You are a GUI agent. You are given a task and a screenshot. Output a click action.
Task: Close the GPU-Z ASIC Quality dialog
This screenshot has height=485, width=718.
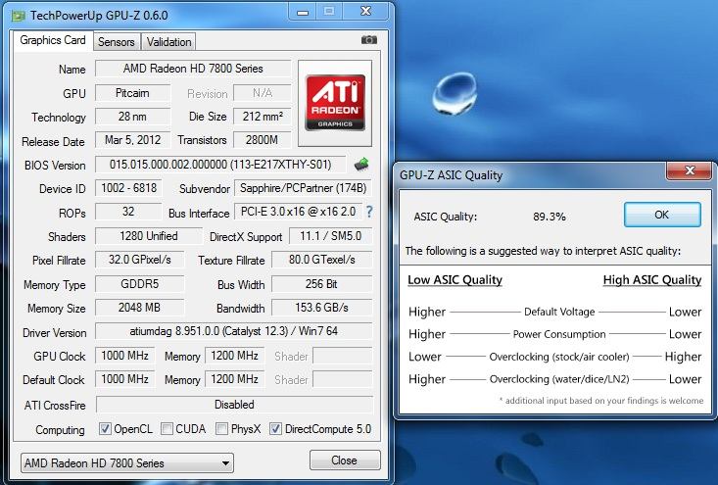point(690,171)
